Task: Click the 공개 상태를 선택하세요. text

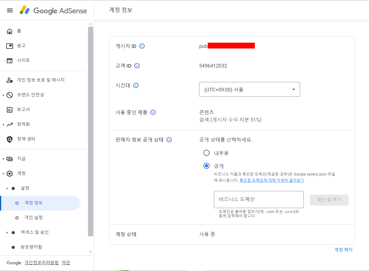Action: (226, 140)
